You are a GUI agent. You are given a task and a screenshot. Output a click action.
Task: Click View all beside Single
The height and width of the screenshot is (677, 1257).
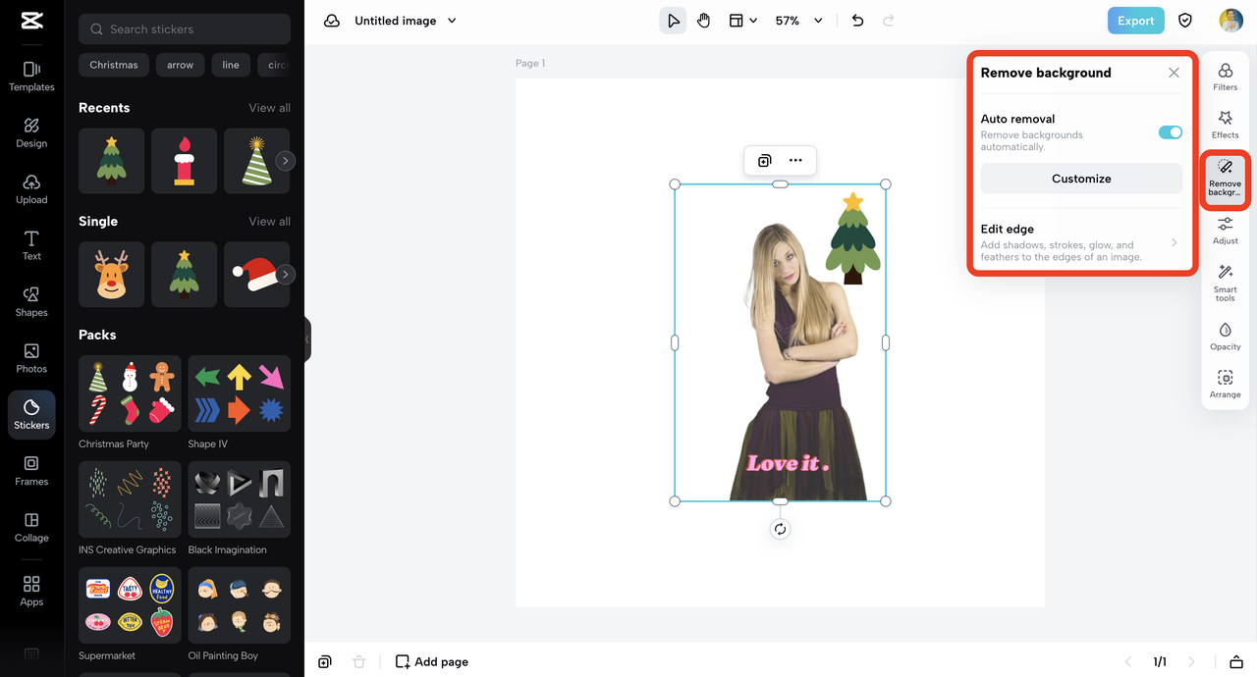[269, 222]
